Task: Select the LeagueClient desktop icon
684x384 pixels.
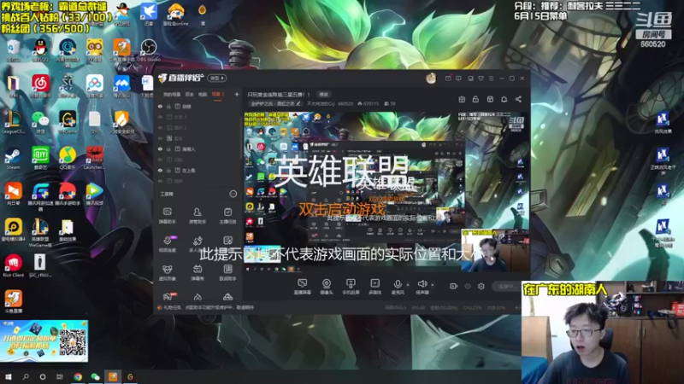Action: tap(13, 122)
